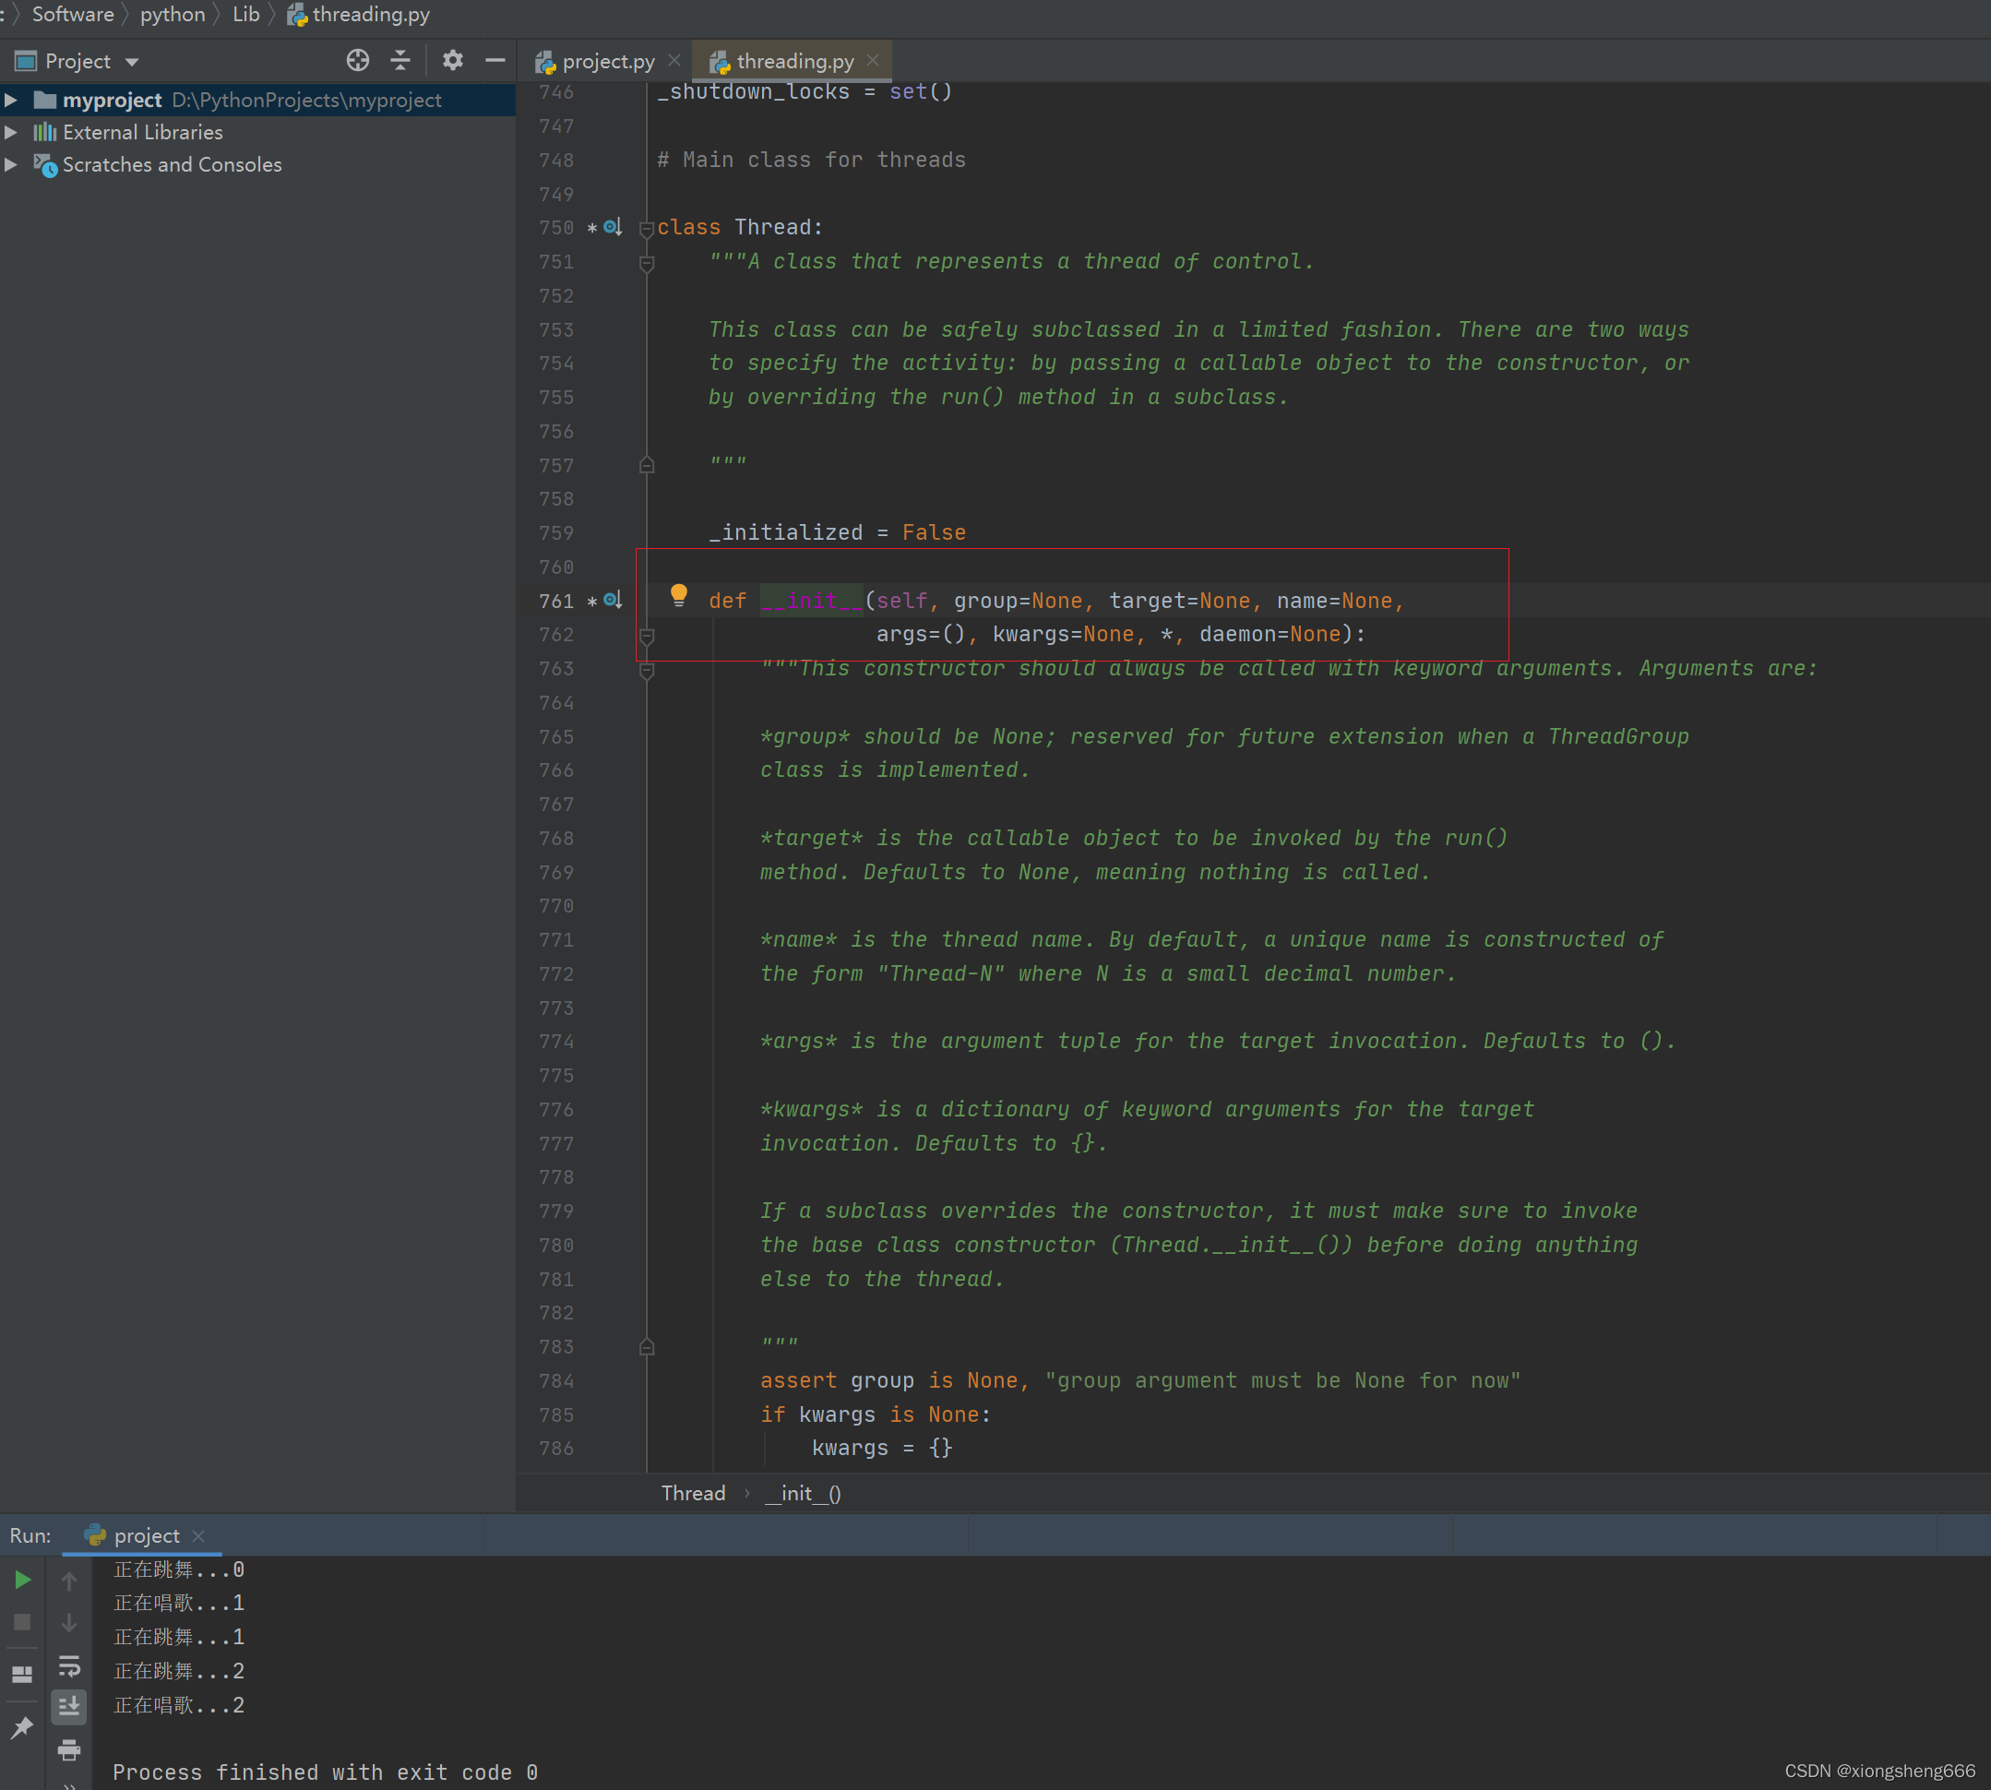
Task: Open Project panel settings gear
Action: 452,61
